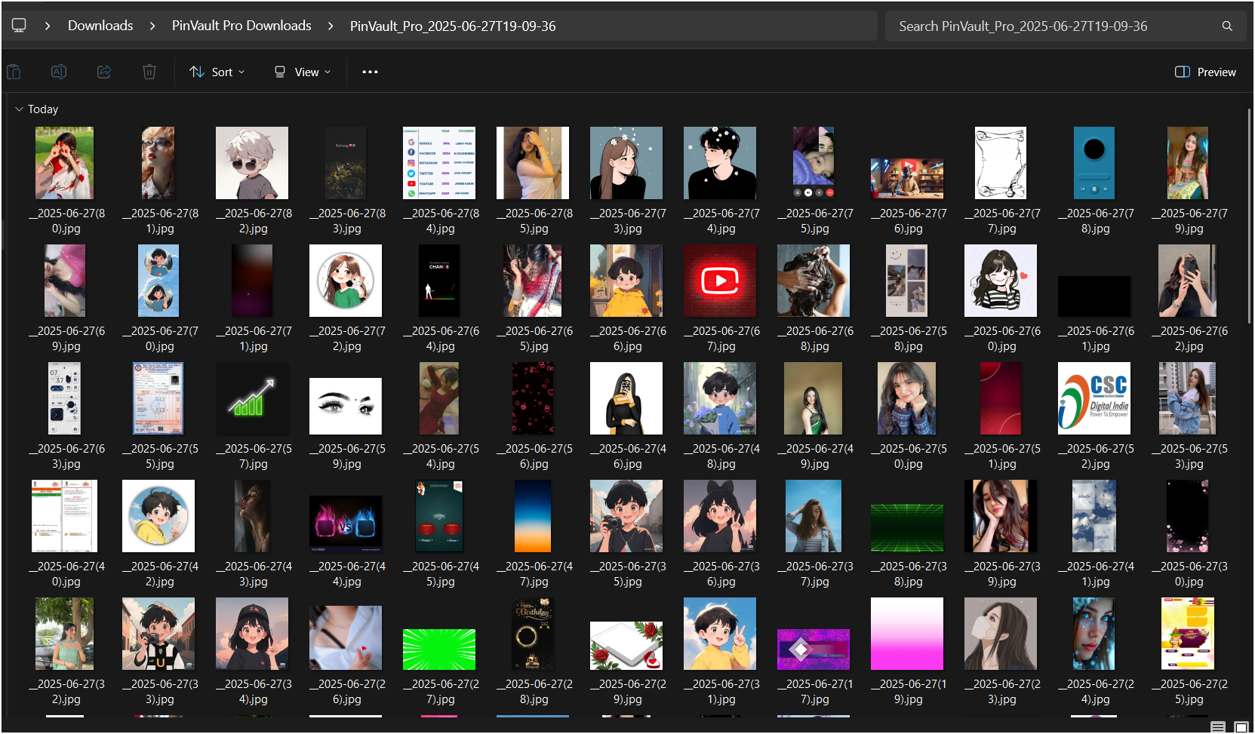Click file name _2025-06-27(30).jpg
Image resolution: width=1255 pixels, height=734 pixels.
click(1189, 574)
